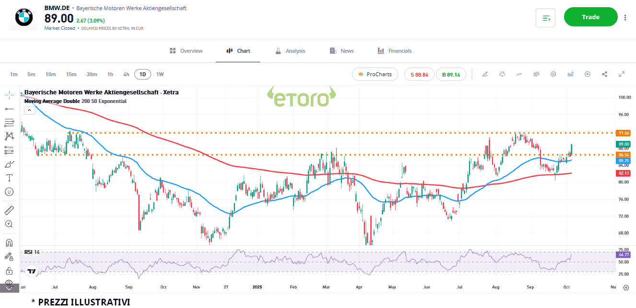636x308 pixels.
Task: Select the 1W timeframe
Action: coord(160,74)
